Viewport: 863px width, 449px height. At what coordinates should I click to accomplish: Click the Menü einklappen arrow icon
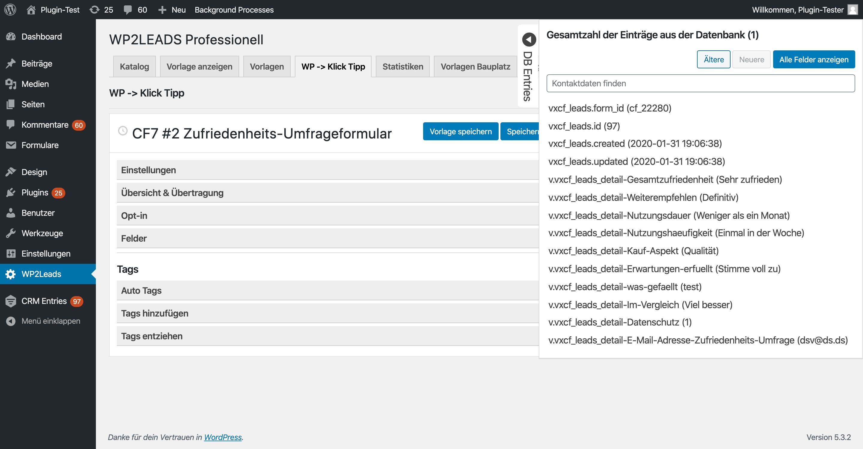(x=11, y=321)
